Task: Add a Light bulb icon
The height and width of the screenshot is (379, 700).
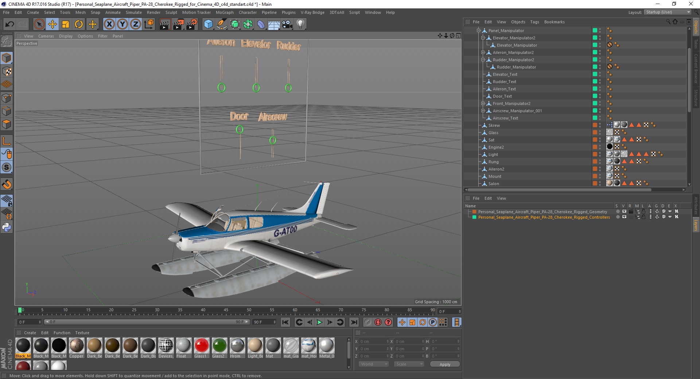Action: point(300,24)
